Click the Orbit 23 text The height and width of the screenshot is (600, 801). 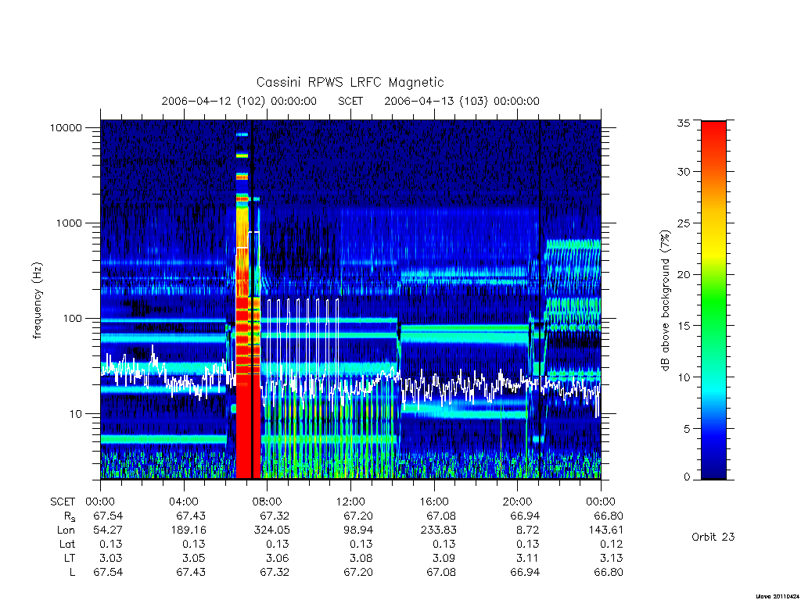coord(713,537)
